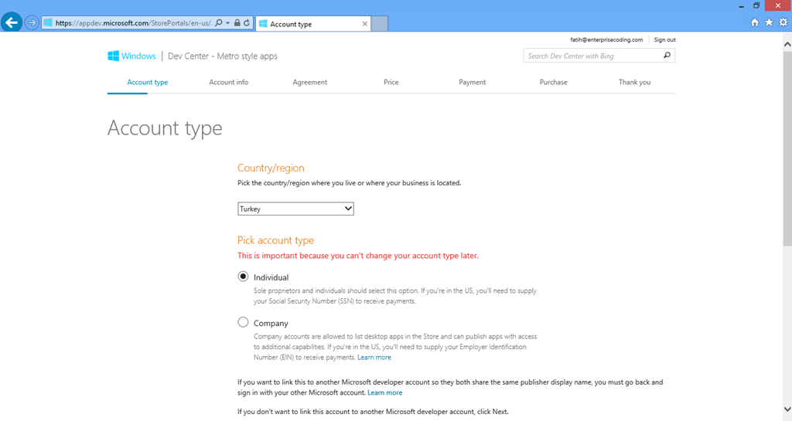
Task: Open Learn more link under Company
Action: pos(374,358)
